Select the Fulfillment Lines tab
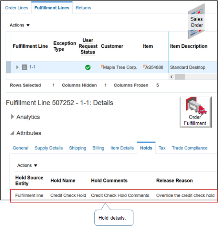 [x=52, y=7]
